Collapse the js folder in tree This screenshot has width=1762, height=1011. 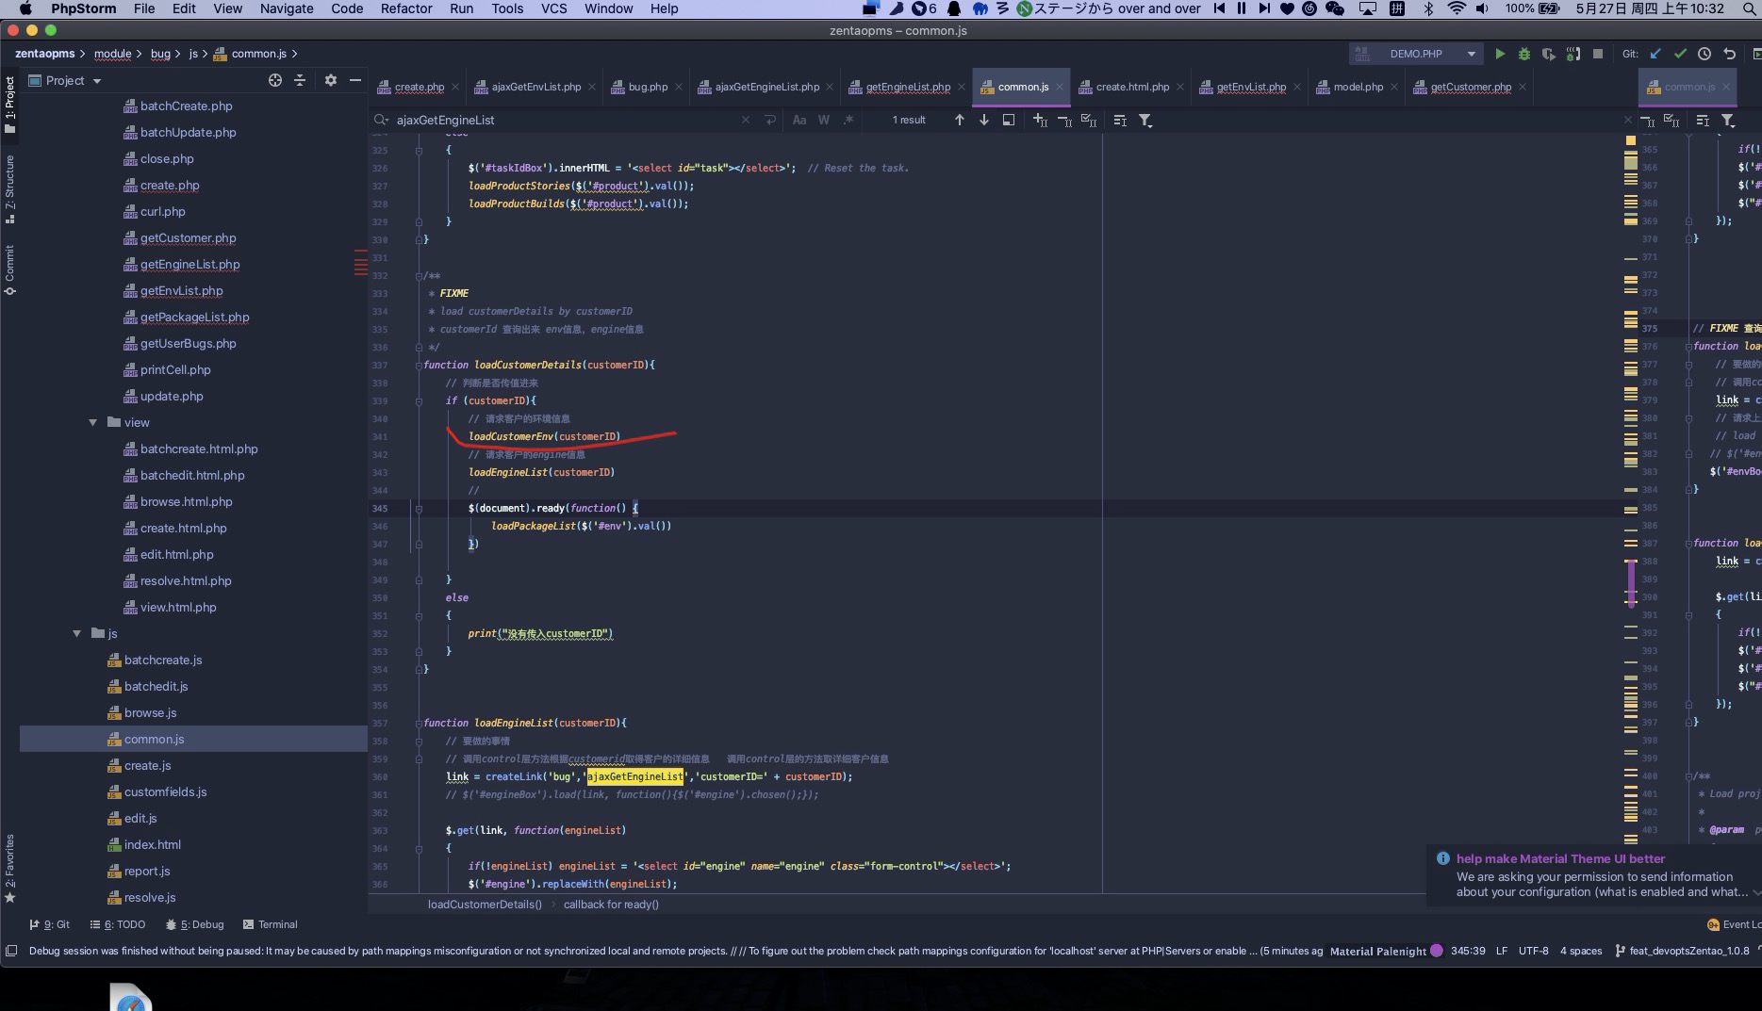point(76,633)
